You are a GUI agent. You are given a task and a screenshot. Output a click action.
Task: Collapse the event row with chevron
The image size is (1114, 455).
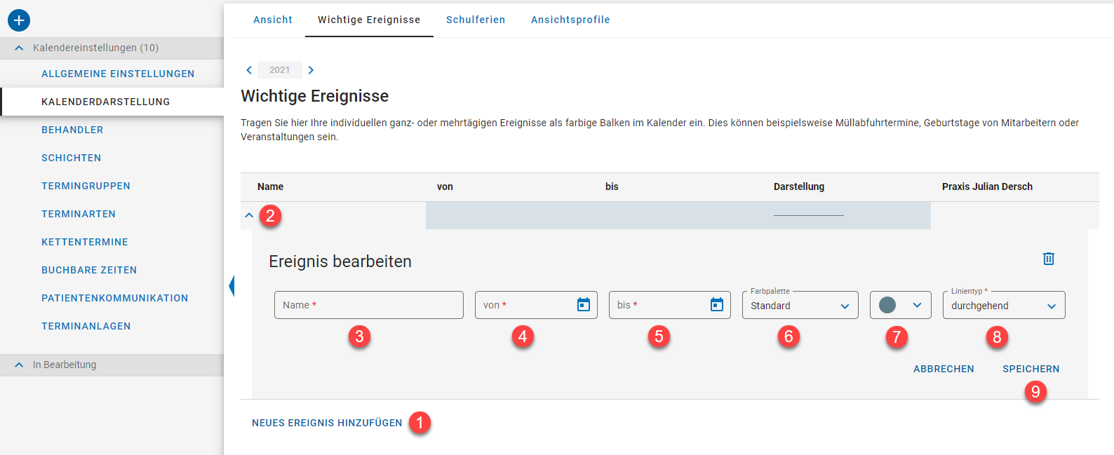coord(249,215)
